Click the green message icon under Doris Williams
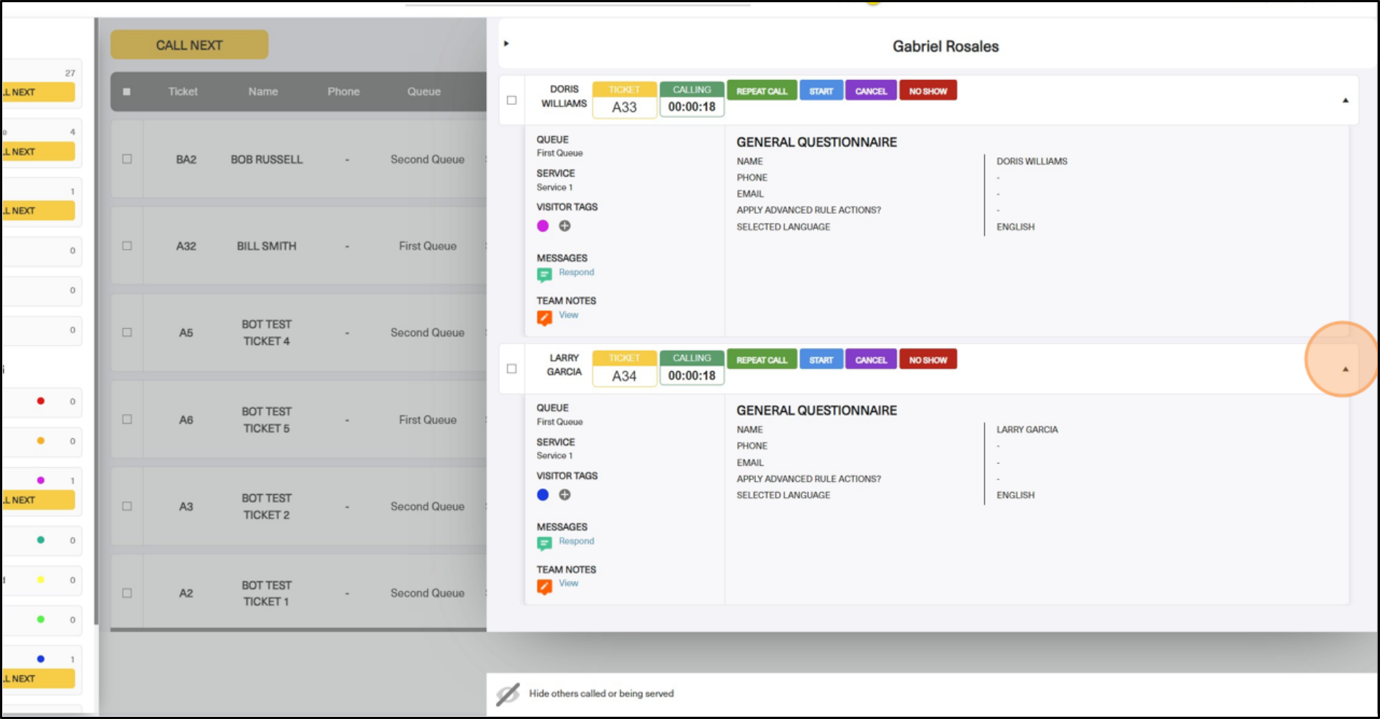Screen dimensions: 1380x719 click(x=544, y=274)
